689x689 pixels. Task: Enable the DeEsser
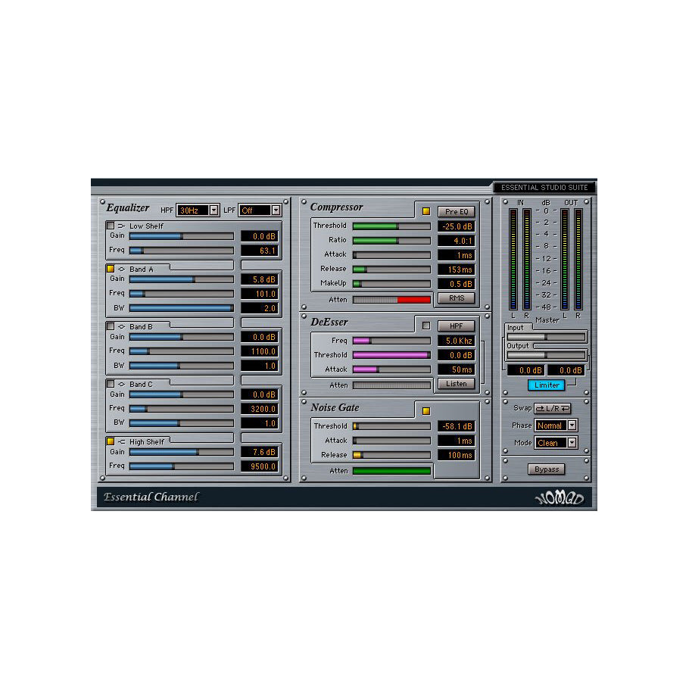[426, 323]
